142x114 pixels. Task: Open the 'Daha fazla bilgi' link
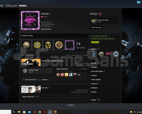tap(46, 29)
